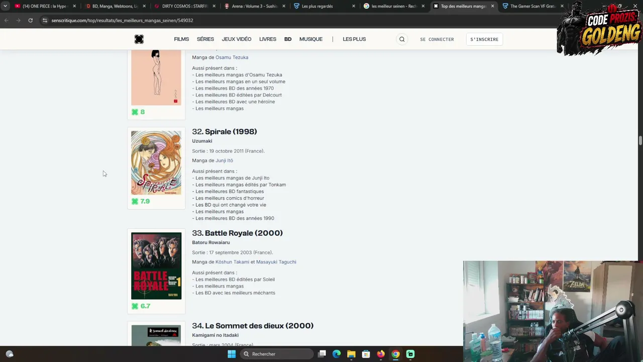Open the LIVRES menu
This screenshot has height=362, width=643.
(268, 39)
